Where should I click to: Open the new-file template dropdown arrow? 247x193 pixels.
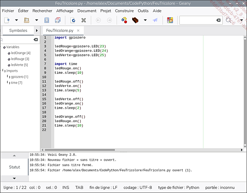coord(16,20)
